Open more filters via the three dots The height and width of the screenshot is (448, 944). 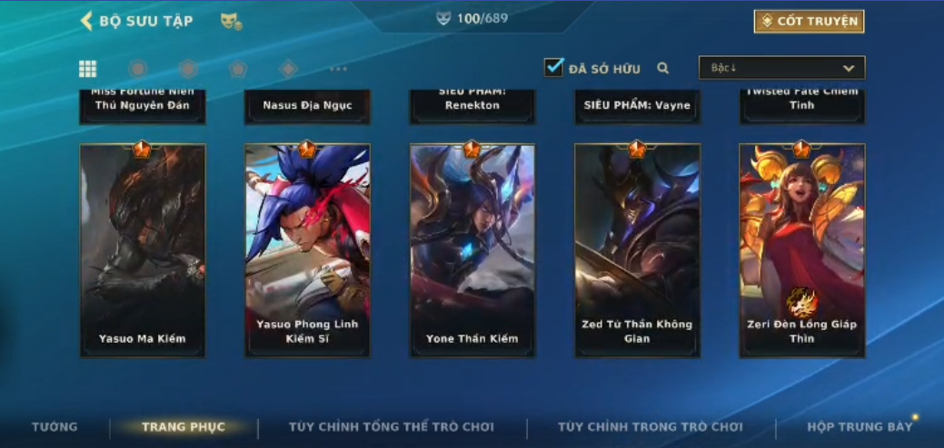[x=338, y=68]
